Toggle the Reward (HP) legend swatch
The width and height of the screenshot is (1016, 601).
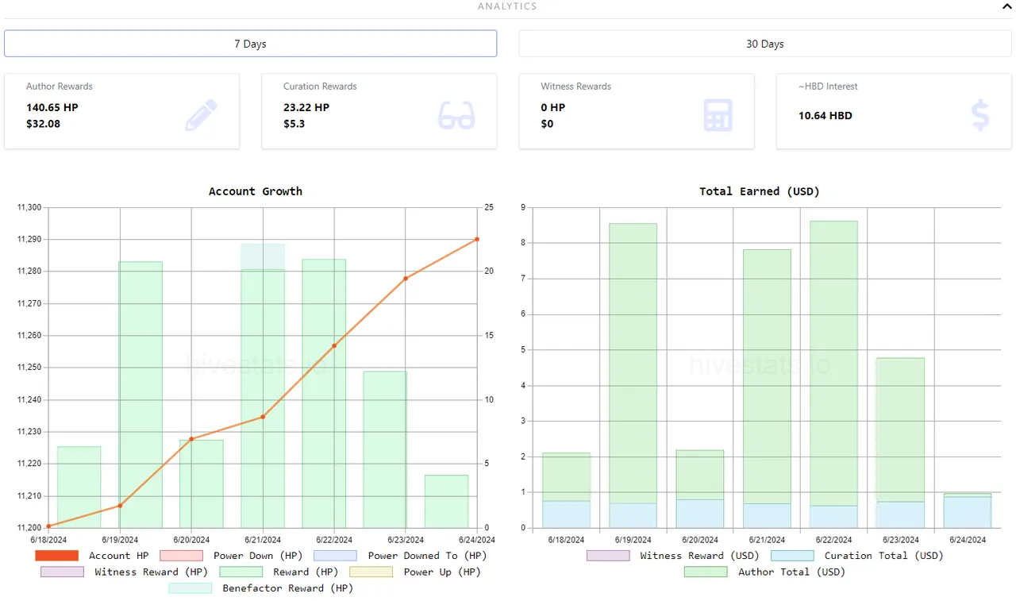241,572
